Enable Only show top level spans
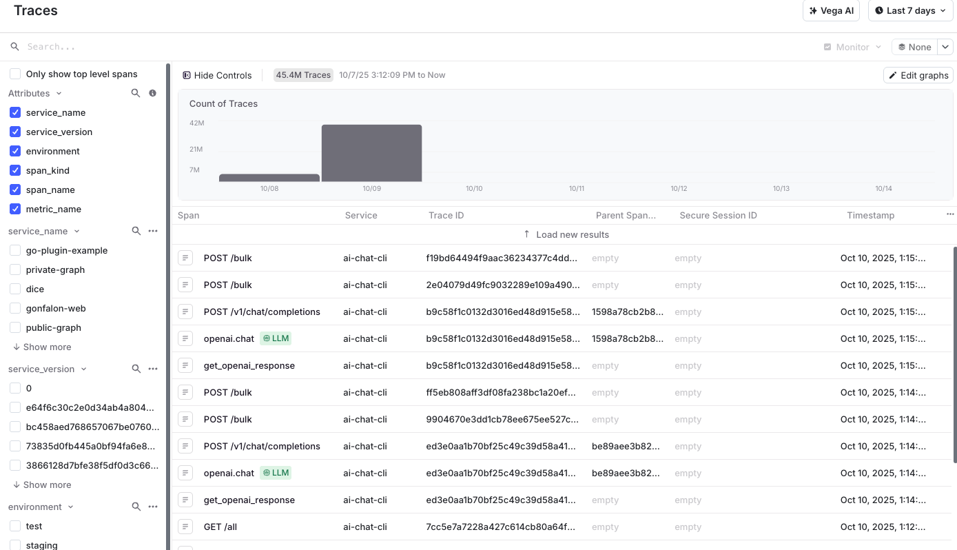957x550 pixels. [14, 74]
